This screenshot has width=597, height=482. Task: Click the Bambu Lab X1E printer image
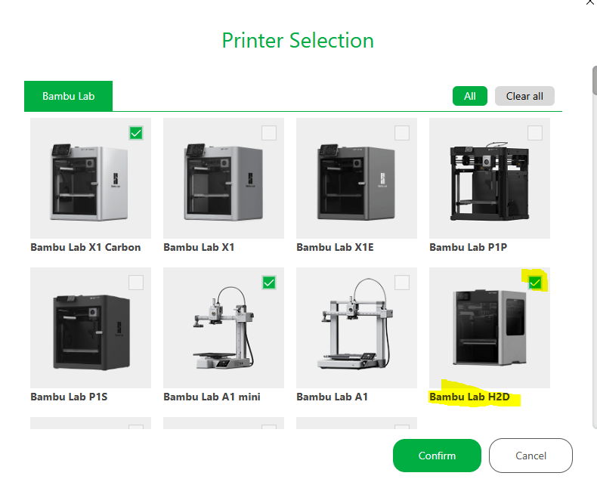tap(357, 178)
